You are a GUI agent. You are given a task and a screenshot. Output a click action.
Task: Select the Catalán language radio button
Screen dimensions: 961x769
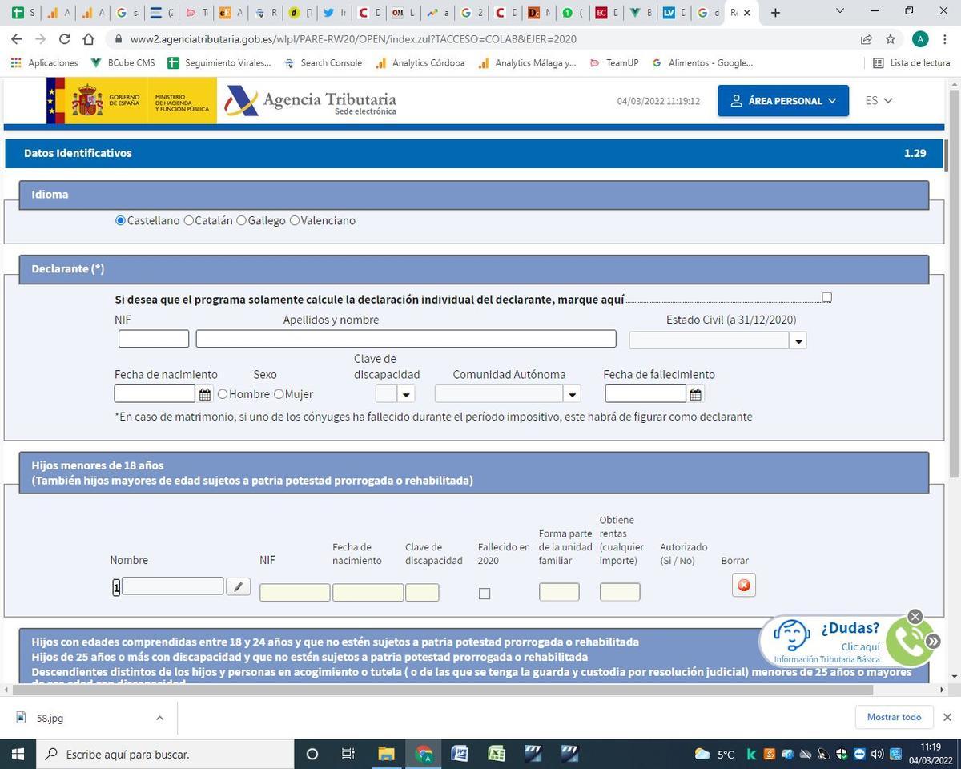click(189, 220)
